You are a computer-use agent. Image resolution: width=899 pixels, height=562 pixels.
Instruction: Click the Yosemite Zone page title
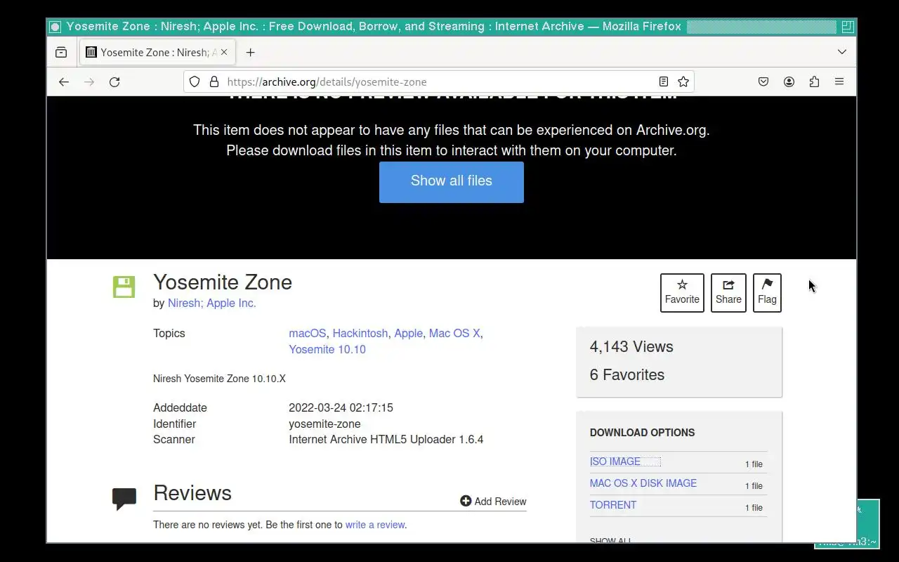[223, 282]
